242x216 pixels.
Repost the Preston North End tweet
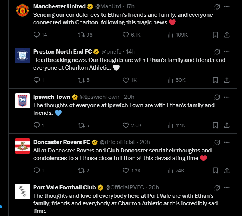click(x=81, y=80)
